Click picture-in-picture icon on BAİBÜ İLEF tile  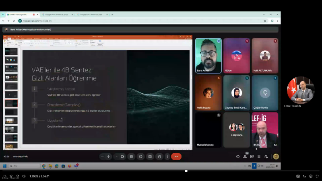(275, 145)
